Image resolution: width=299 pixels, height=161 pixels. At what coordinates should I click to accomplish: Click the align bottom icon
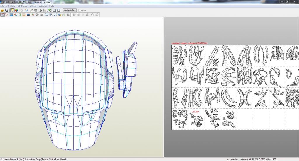tap(87, 15)
